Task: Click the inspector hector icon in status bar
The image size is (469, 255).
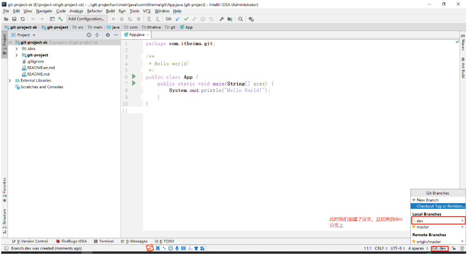Action: tap(462, 248)
